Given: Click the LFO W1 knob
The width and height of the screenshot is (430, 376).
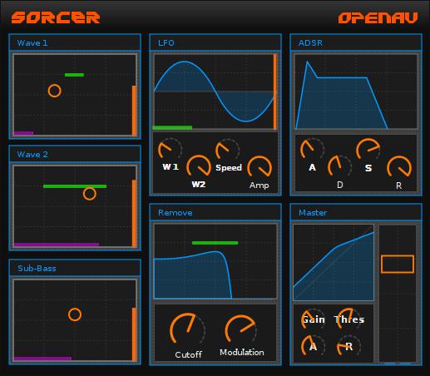Looking at the screenshot, I should coord(170,150).
